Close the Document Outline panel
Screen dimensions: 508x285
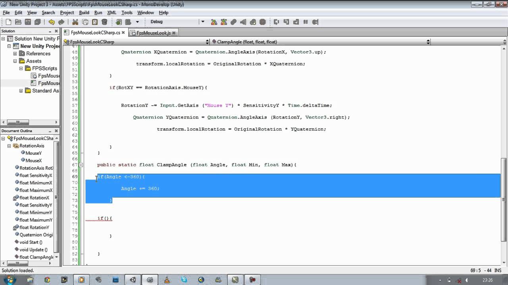(x=56, y=131)
